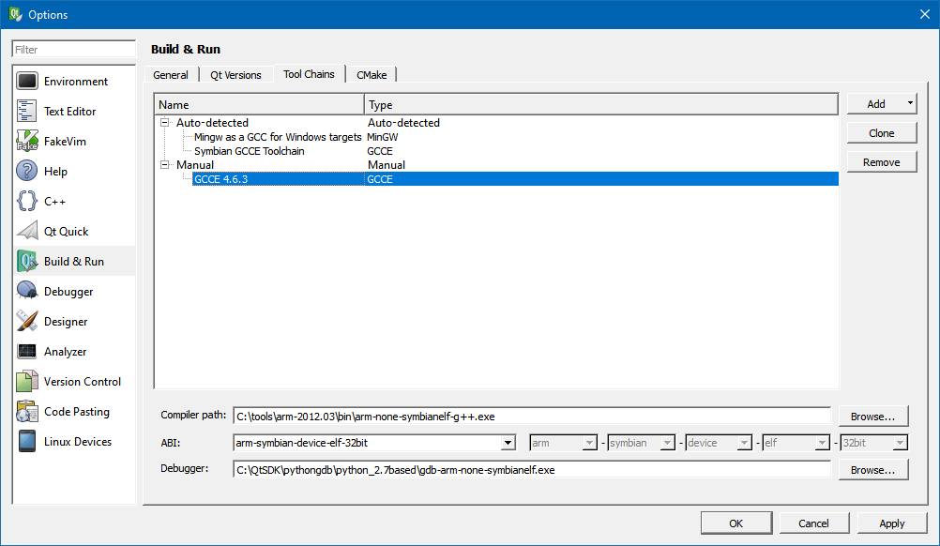Click the Clone button

tap(881, 133)
